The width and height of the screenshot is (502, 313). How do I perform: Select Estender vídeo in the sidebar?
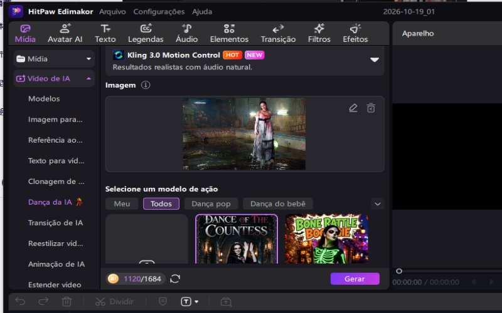55,285
